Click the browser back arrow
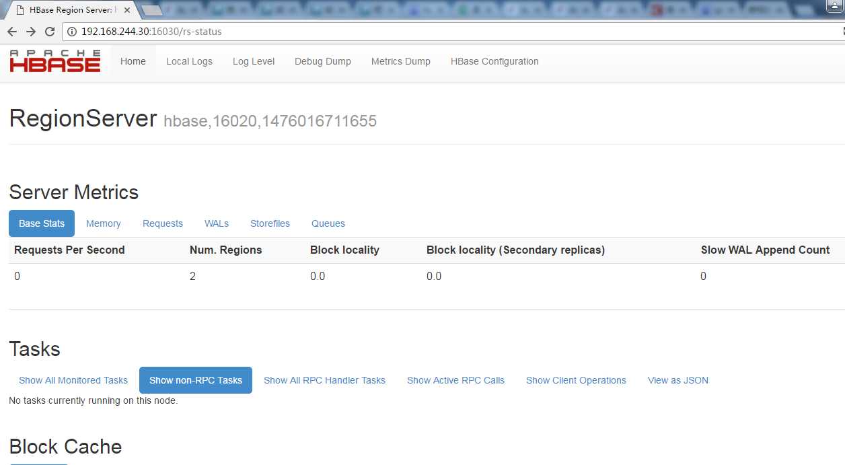The height and width of the screenshot is (465, 845). tap(11, 32)
